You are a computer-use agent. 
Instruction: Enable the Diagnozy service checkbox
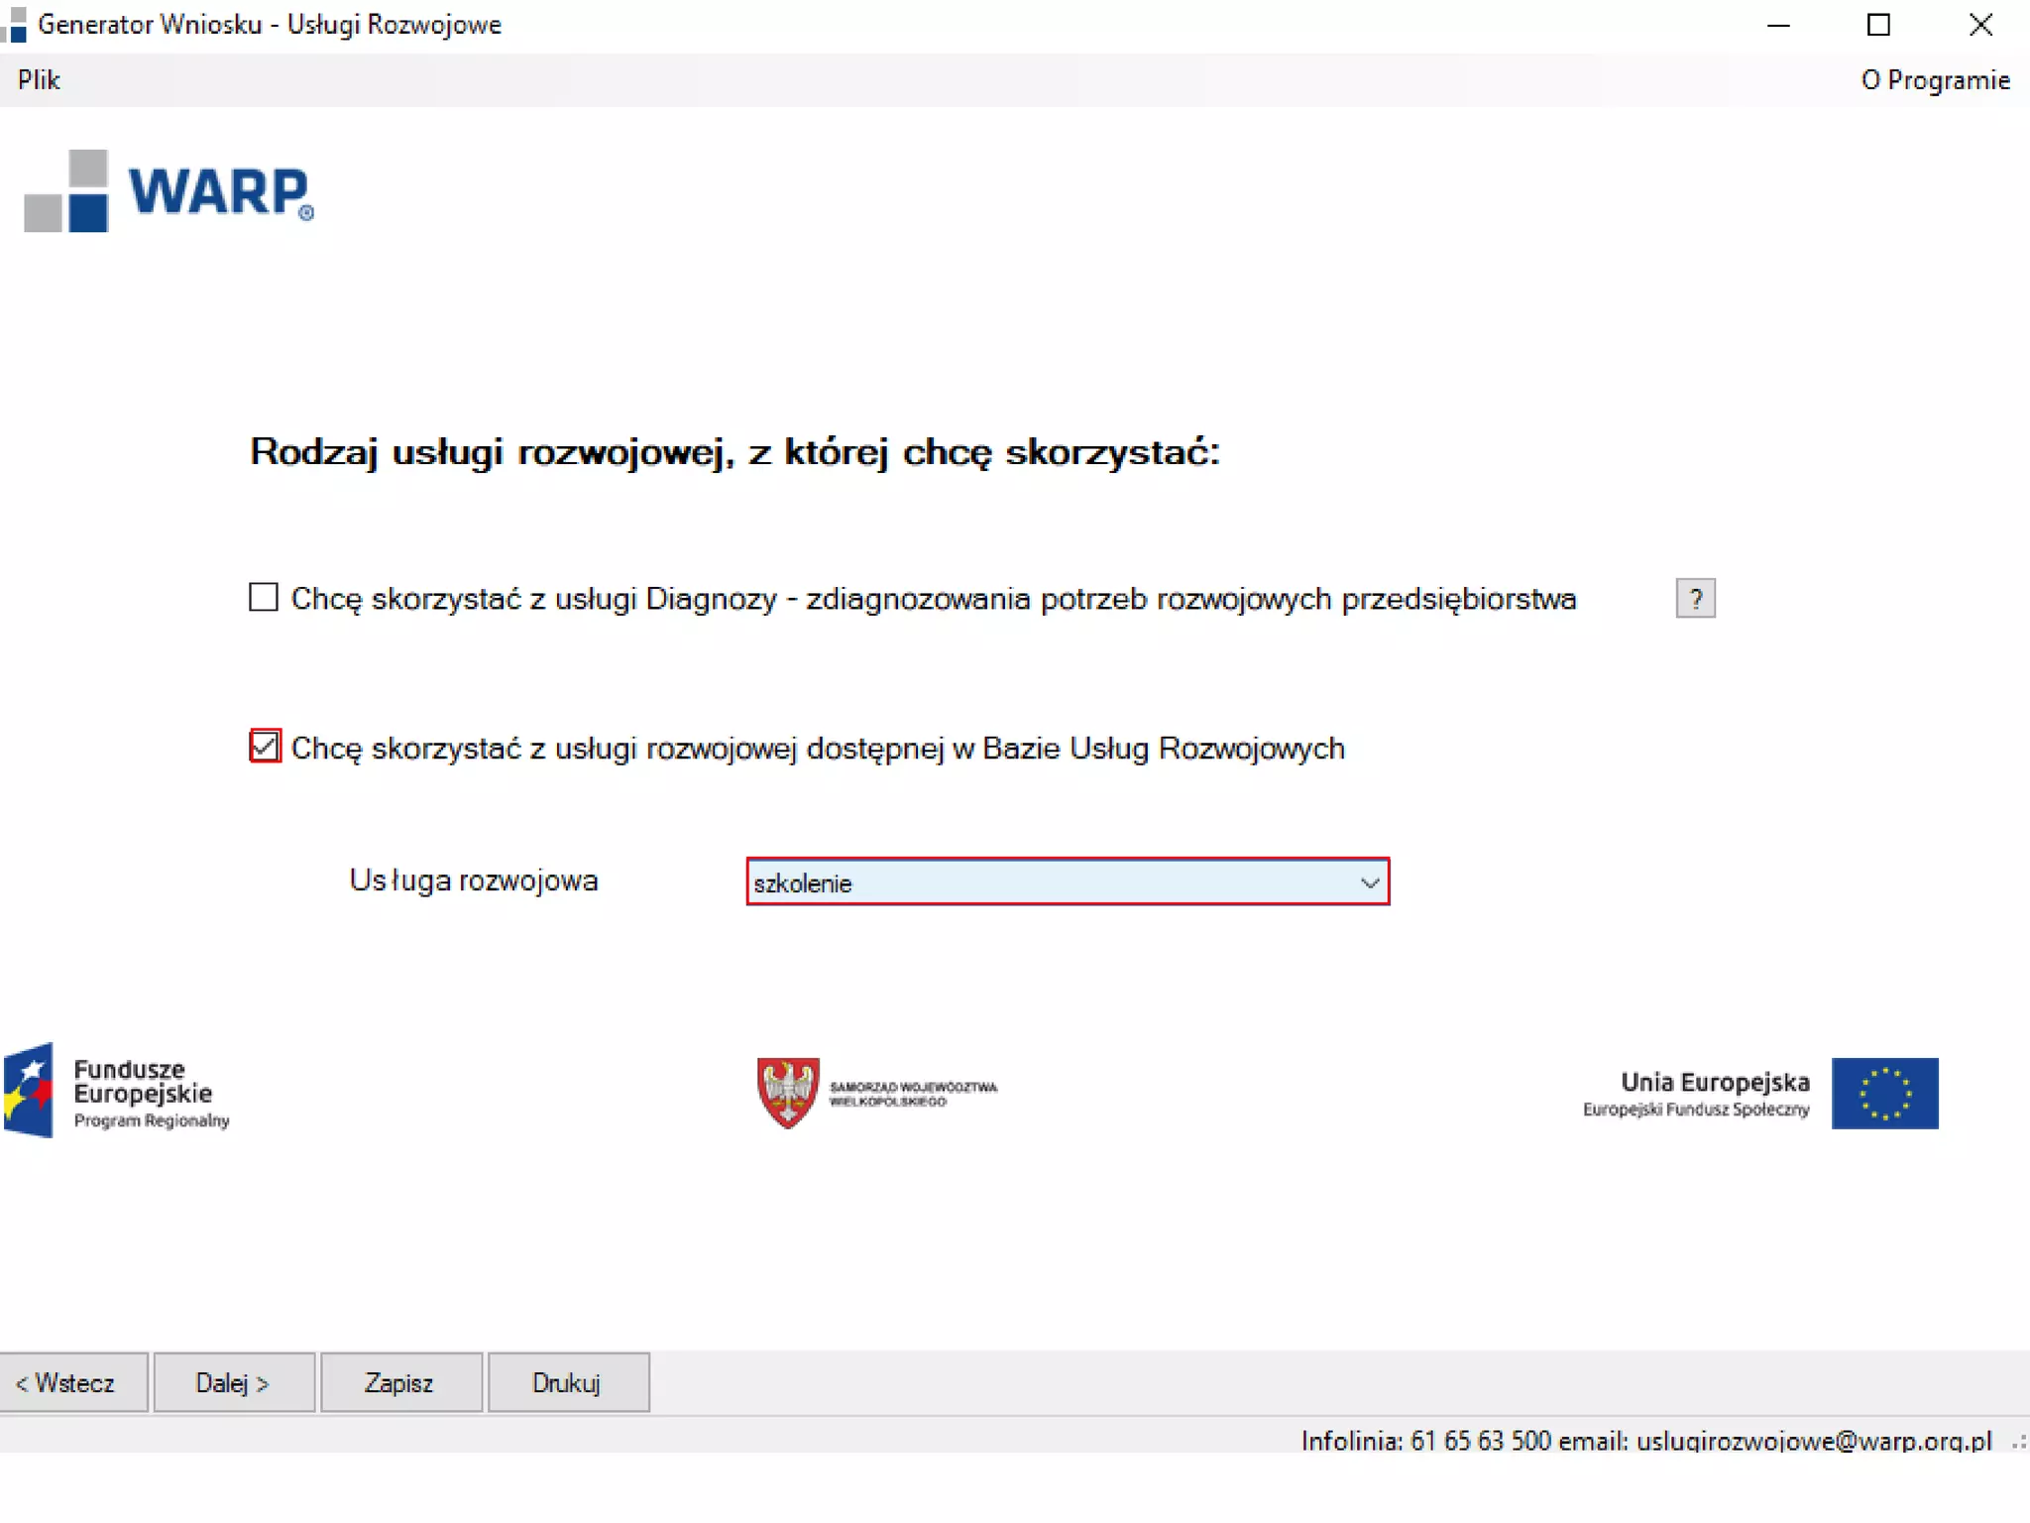[x=264, y=598]
